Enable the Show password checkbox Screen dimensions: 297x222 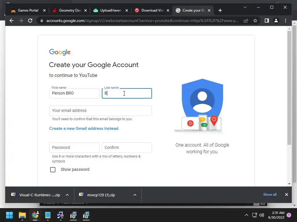coord(53,169)
